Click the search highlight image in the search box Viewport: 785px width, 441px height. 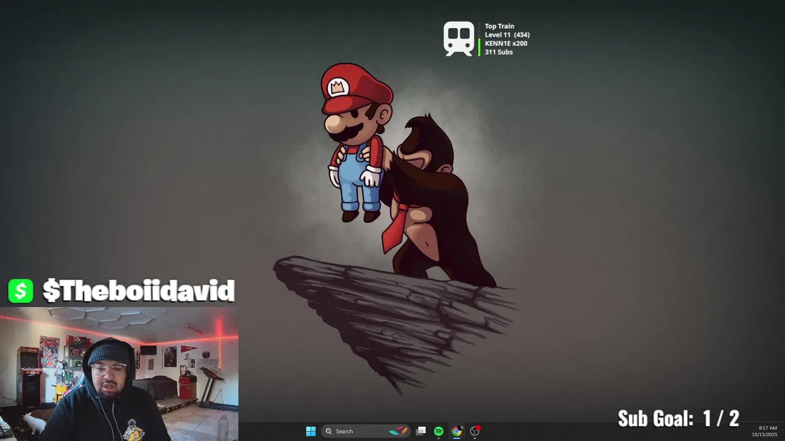click(x=399, y=431)
